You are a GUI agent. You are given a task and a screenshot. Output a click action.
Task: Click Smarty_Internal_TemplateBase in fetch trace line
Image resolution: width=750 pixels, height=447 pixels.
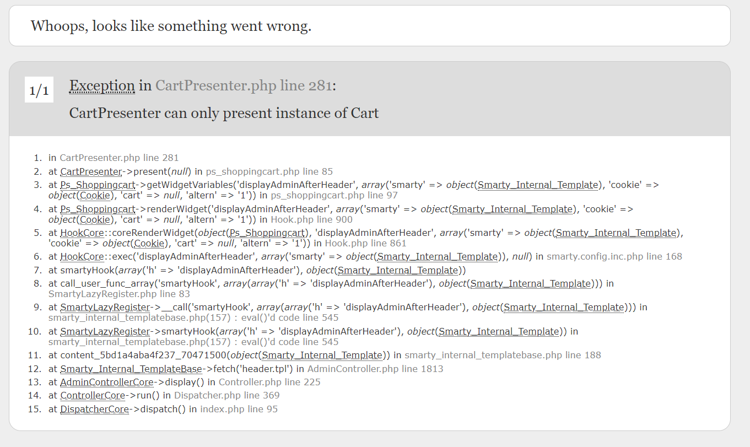point(131,369)
